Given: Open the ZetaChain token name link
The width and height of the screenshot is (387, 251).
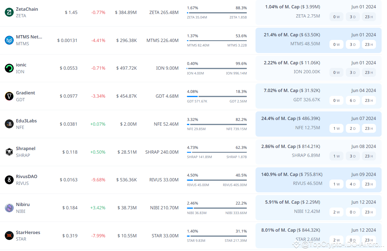Looking at the screenshot, I should 27,9.
